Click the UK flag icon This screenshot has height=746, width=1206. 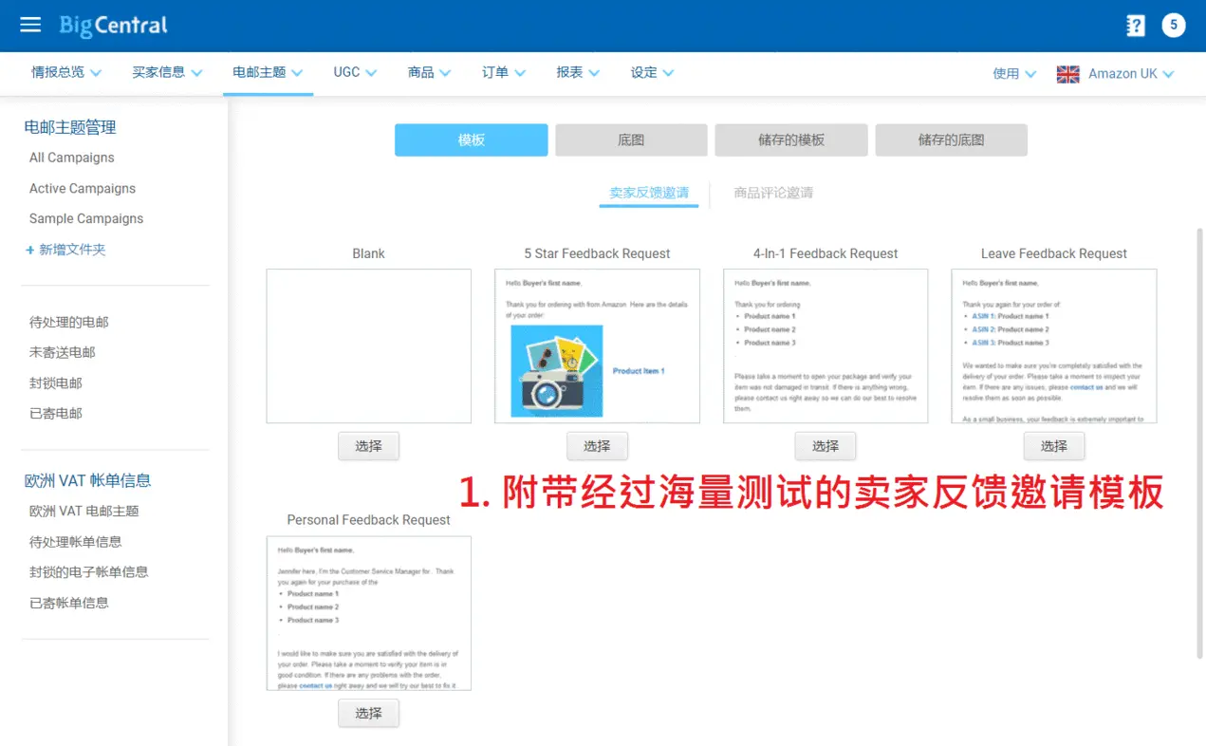click(x=1067, y=74)
